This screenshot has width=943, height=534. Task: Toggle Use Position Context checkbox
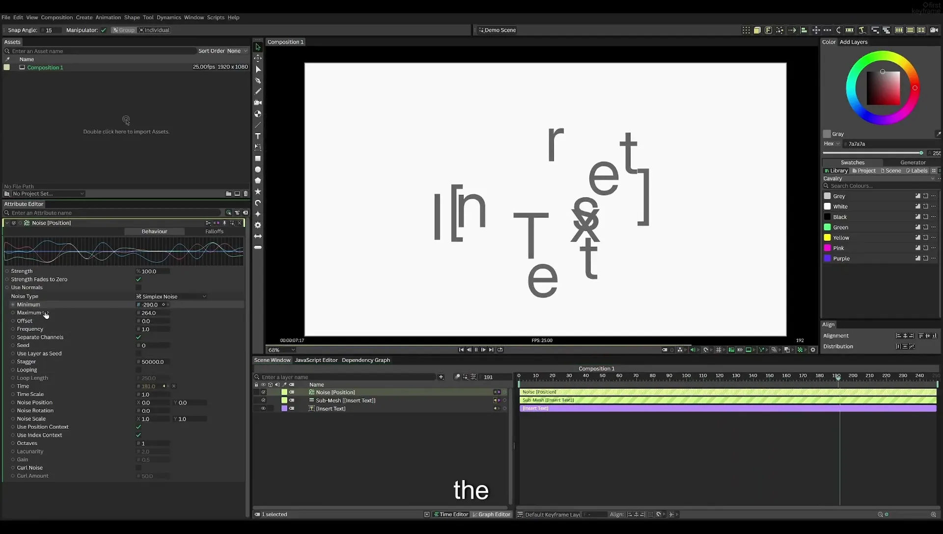pyautogui.click(x=139, y=427)
